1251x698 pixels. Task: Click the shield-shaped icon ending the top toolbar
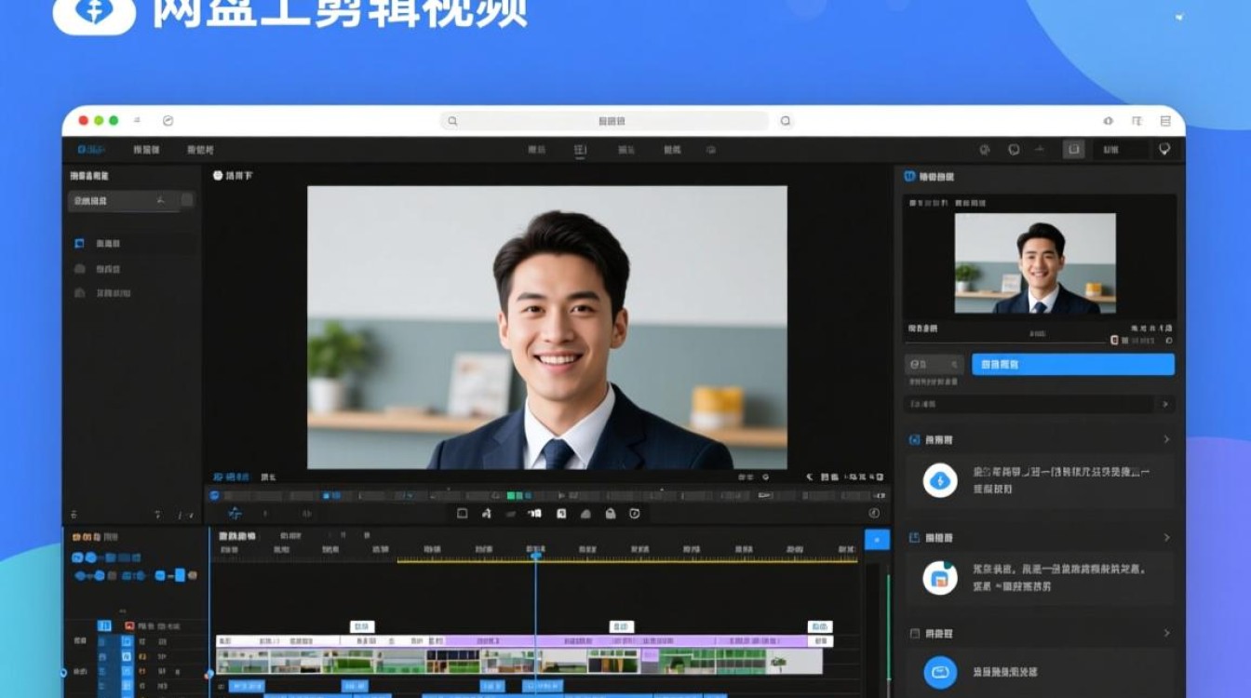tap(1164, 149)
